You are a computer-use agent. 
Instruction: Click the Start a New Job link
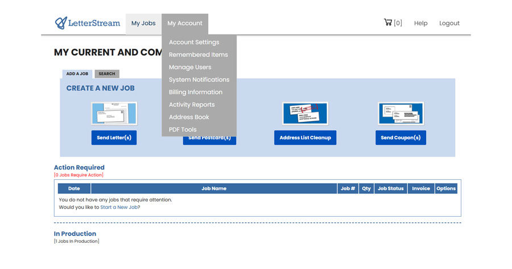coord(119,208)
